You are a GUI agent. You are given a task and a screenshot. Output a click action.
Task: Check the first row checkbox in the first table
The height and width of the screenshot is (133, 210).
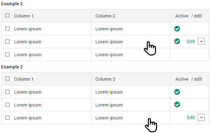click(7, 29)
